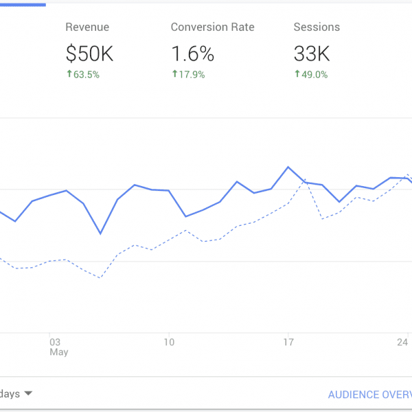The image size is (412, 412).
Task: Click the solid line peak near 17
Action: pyautogui.click(x=288, y=167)
